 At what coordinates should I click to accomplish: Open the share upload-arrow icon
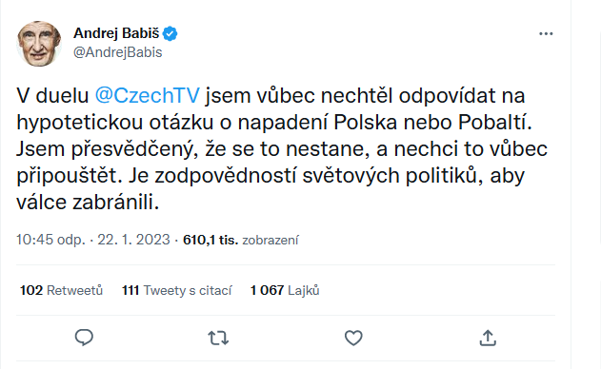point(488,338)
